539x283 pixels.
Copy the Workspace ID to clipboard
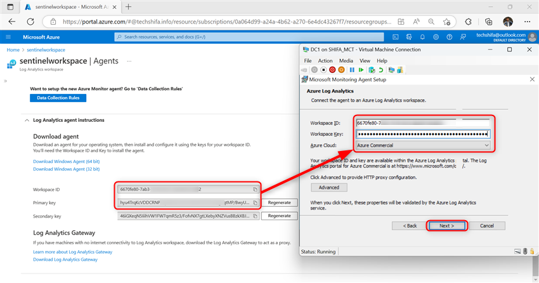255,190
